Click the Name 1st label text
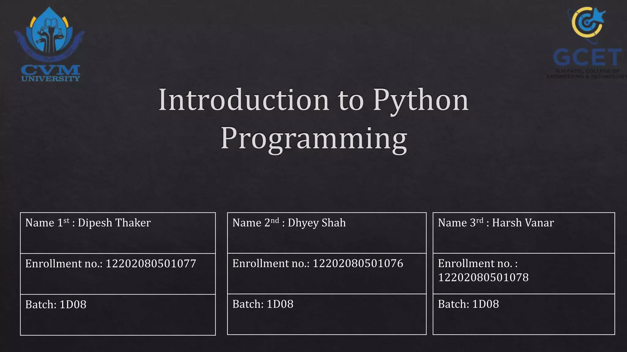 [47, 223]
